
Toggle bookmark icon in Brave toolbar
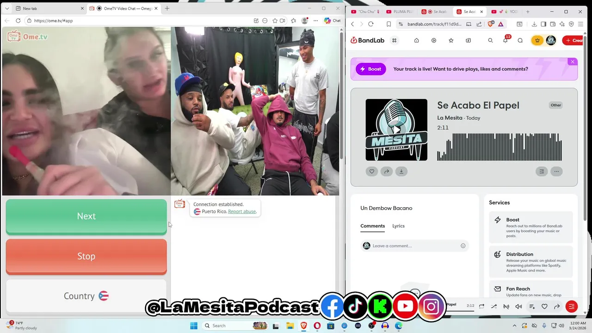pyautogui.click(x=388, y=24)
